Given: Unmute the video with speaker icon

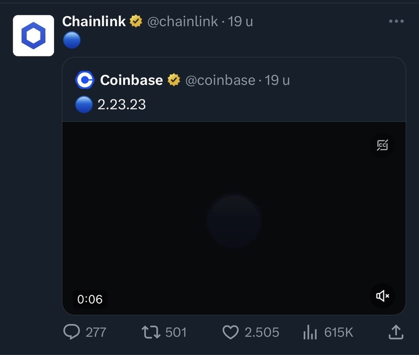Looking at the screenshot, I should 383,296.
